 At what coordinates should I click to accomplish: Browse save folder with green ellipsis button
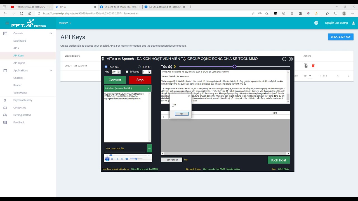[x=150, y=148]
